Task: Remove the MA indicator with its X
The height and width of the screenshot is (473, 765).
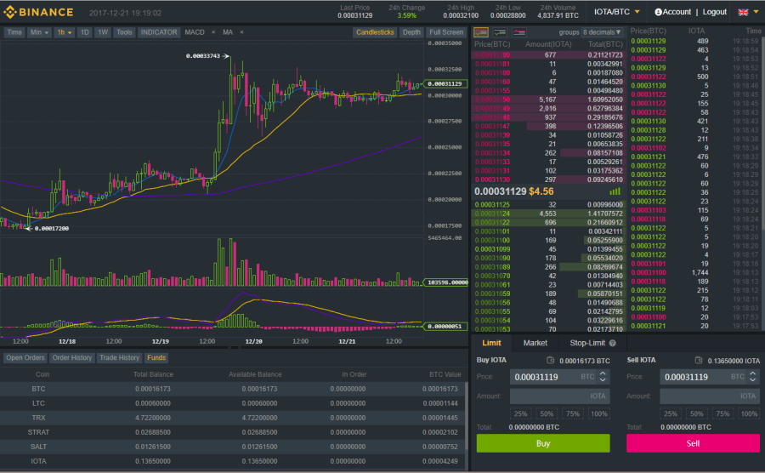Action: pyautogui.click(x=241, y=32)
